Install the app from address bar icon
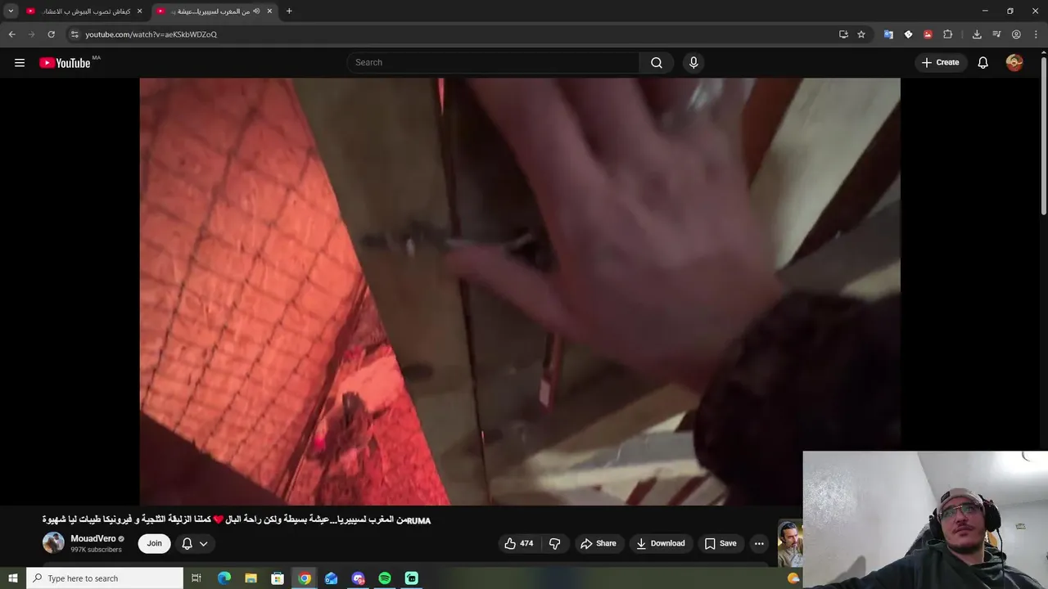This screenshot has width=1048, height=589. 843,34
